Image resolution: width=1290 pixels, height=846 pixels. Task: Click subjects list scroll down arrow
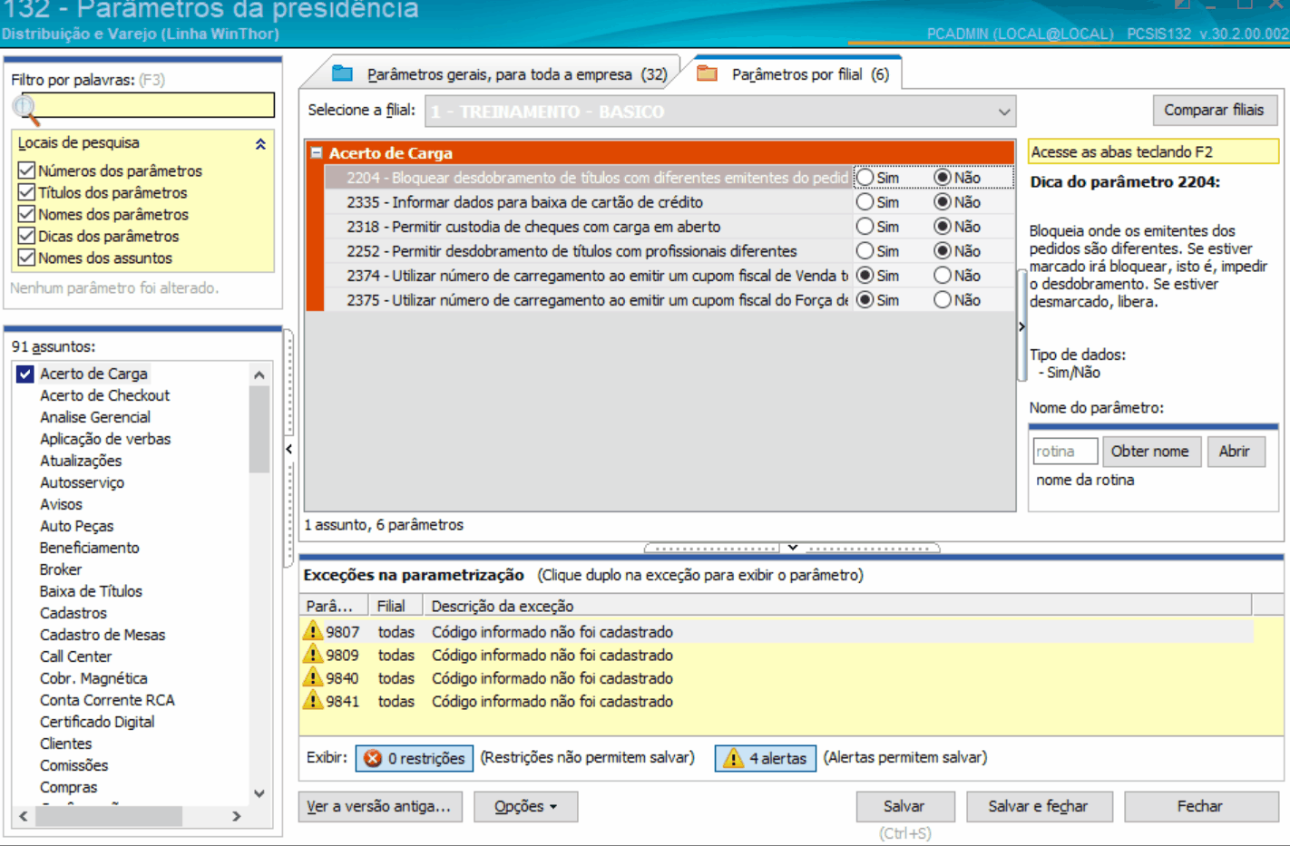click(x=259, y=793)
